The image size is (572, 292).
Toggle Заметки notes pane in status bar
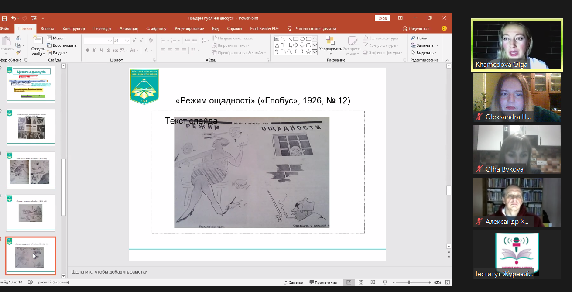[293, 282]
